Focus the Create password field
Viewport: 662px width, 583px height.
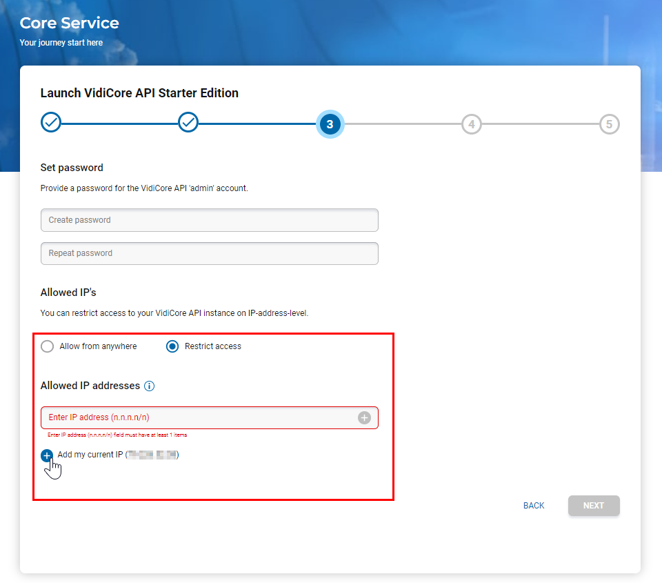point(209,220)
